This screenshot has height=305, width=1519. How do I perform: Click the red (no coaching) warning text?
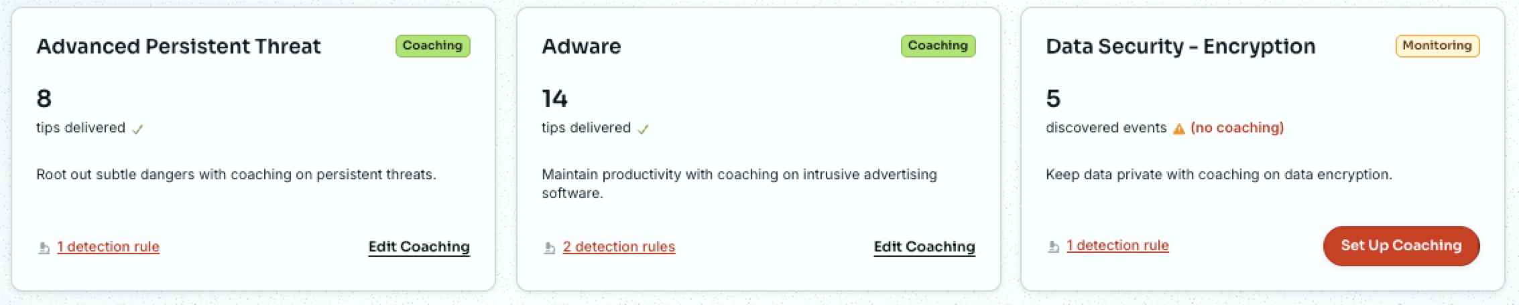tap(1237, 128)
